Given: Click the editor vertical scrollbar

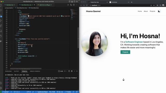Looking at the screenshot, I should pos(78,38).
